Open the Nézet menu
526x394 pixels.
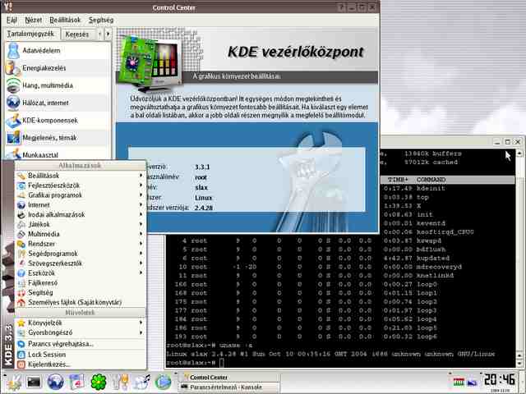(34, 20)
